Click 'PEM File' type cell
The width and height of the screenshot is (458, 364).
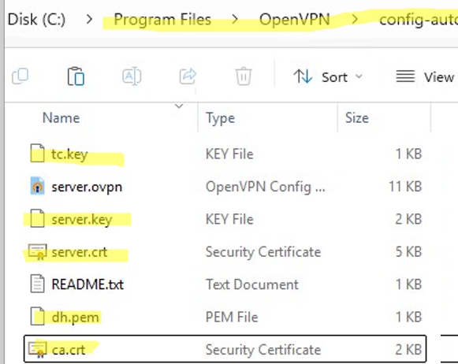(x=232, y=318)
